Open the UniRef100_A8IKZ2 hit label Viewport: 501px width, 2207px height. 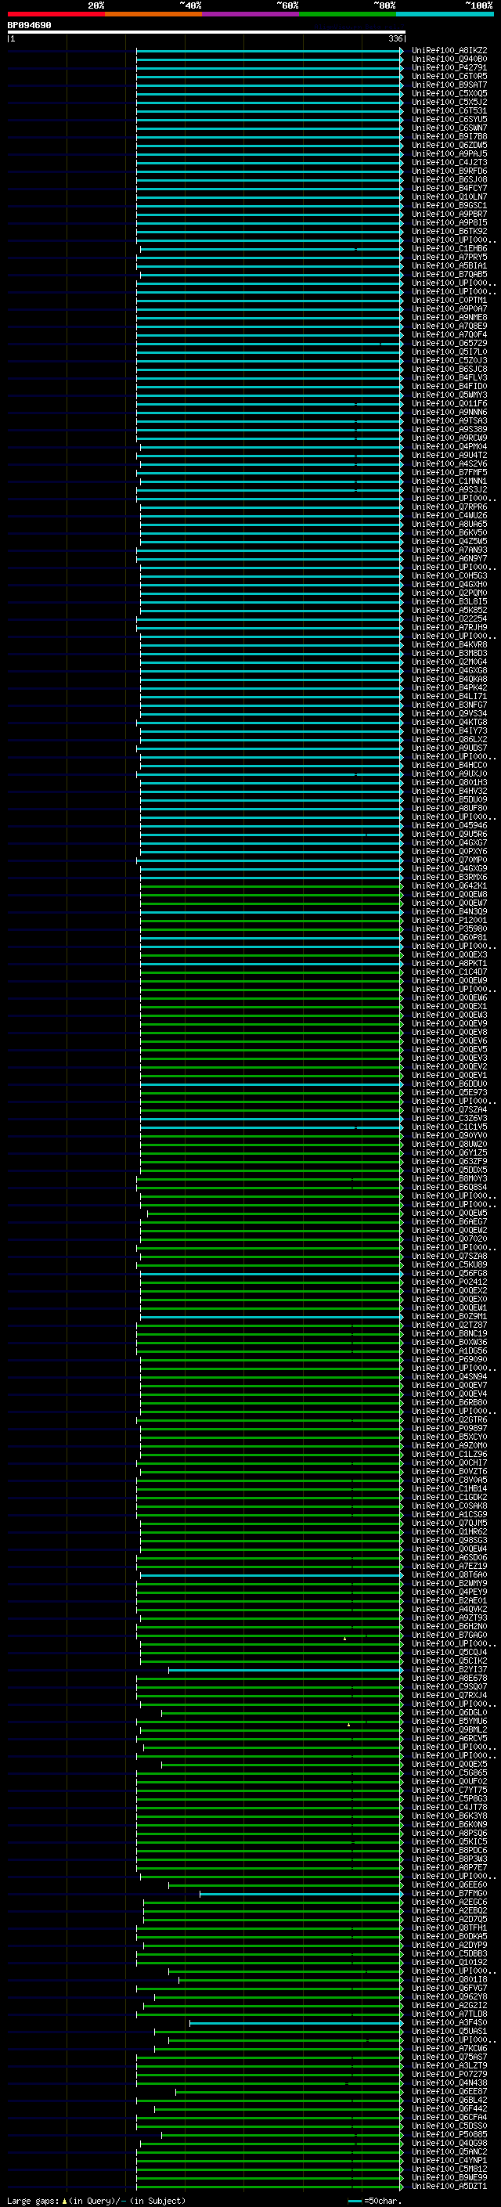click(x=449, y=51)
